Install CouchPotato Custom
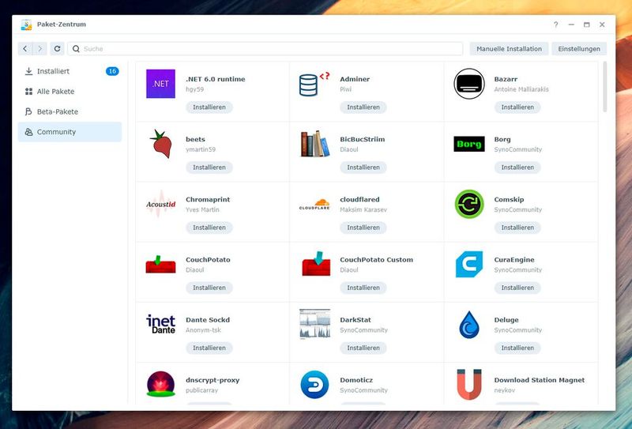Screen dimensions: 632x429 pyautogui.click(x=363, y=288)
